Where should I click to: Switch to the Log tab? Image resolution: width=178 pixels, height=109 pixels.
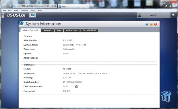click(x=59, y=30)
